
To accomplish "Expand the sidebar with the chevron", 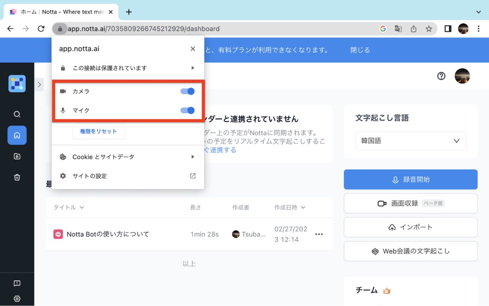I will point(39,84).
